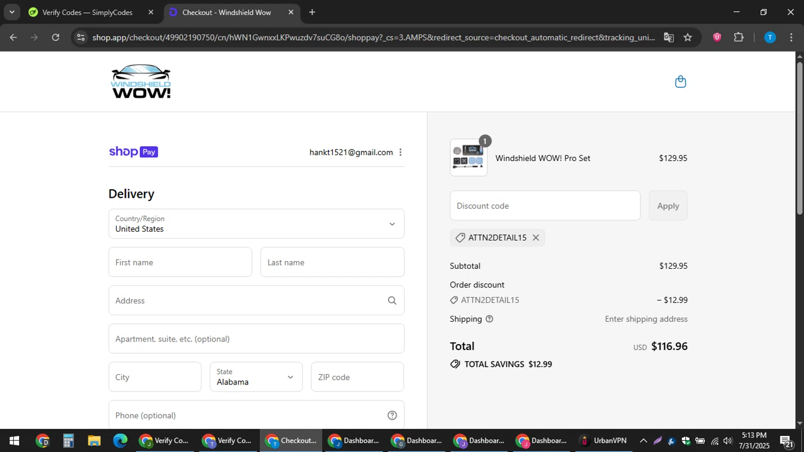Open the browser extensions puzzle icon

click(x=739, y=38)
